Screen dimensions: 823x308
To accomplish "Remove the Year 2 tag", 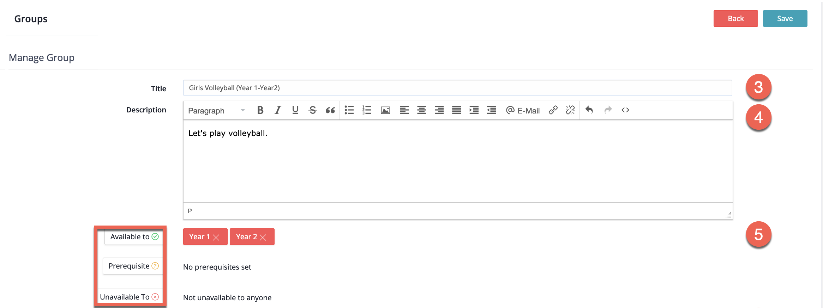I will (263, 237).
